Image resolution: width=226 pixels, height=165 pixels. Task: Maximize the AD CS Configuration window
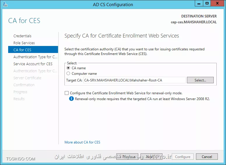207,3
